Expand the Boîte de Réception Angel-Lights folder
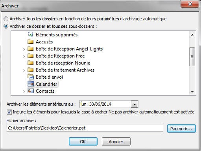201x151 pixels. (x=24, y=49)
